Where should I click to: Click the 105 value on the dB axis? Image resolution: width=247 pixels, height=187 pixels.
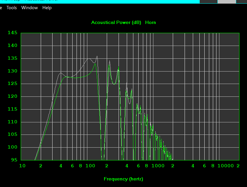(x=12, y=134)
